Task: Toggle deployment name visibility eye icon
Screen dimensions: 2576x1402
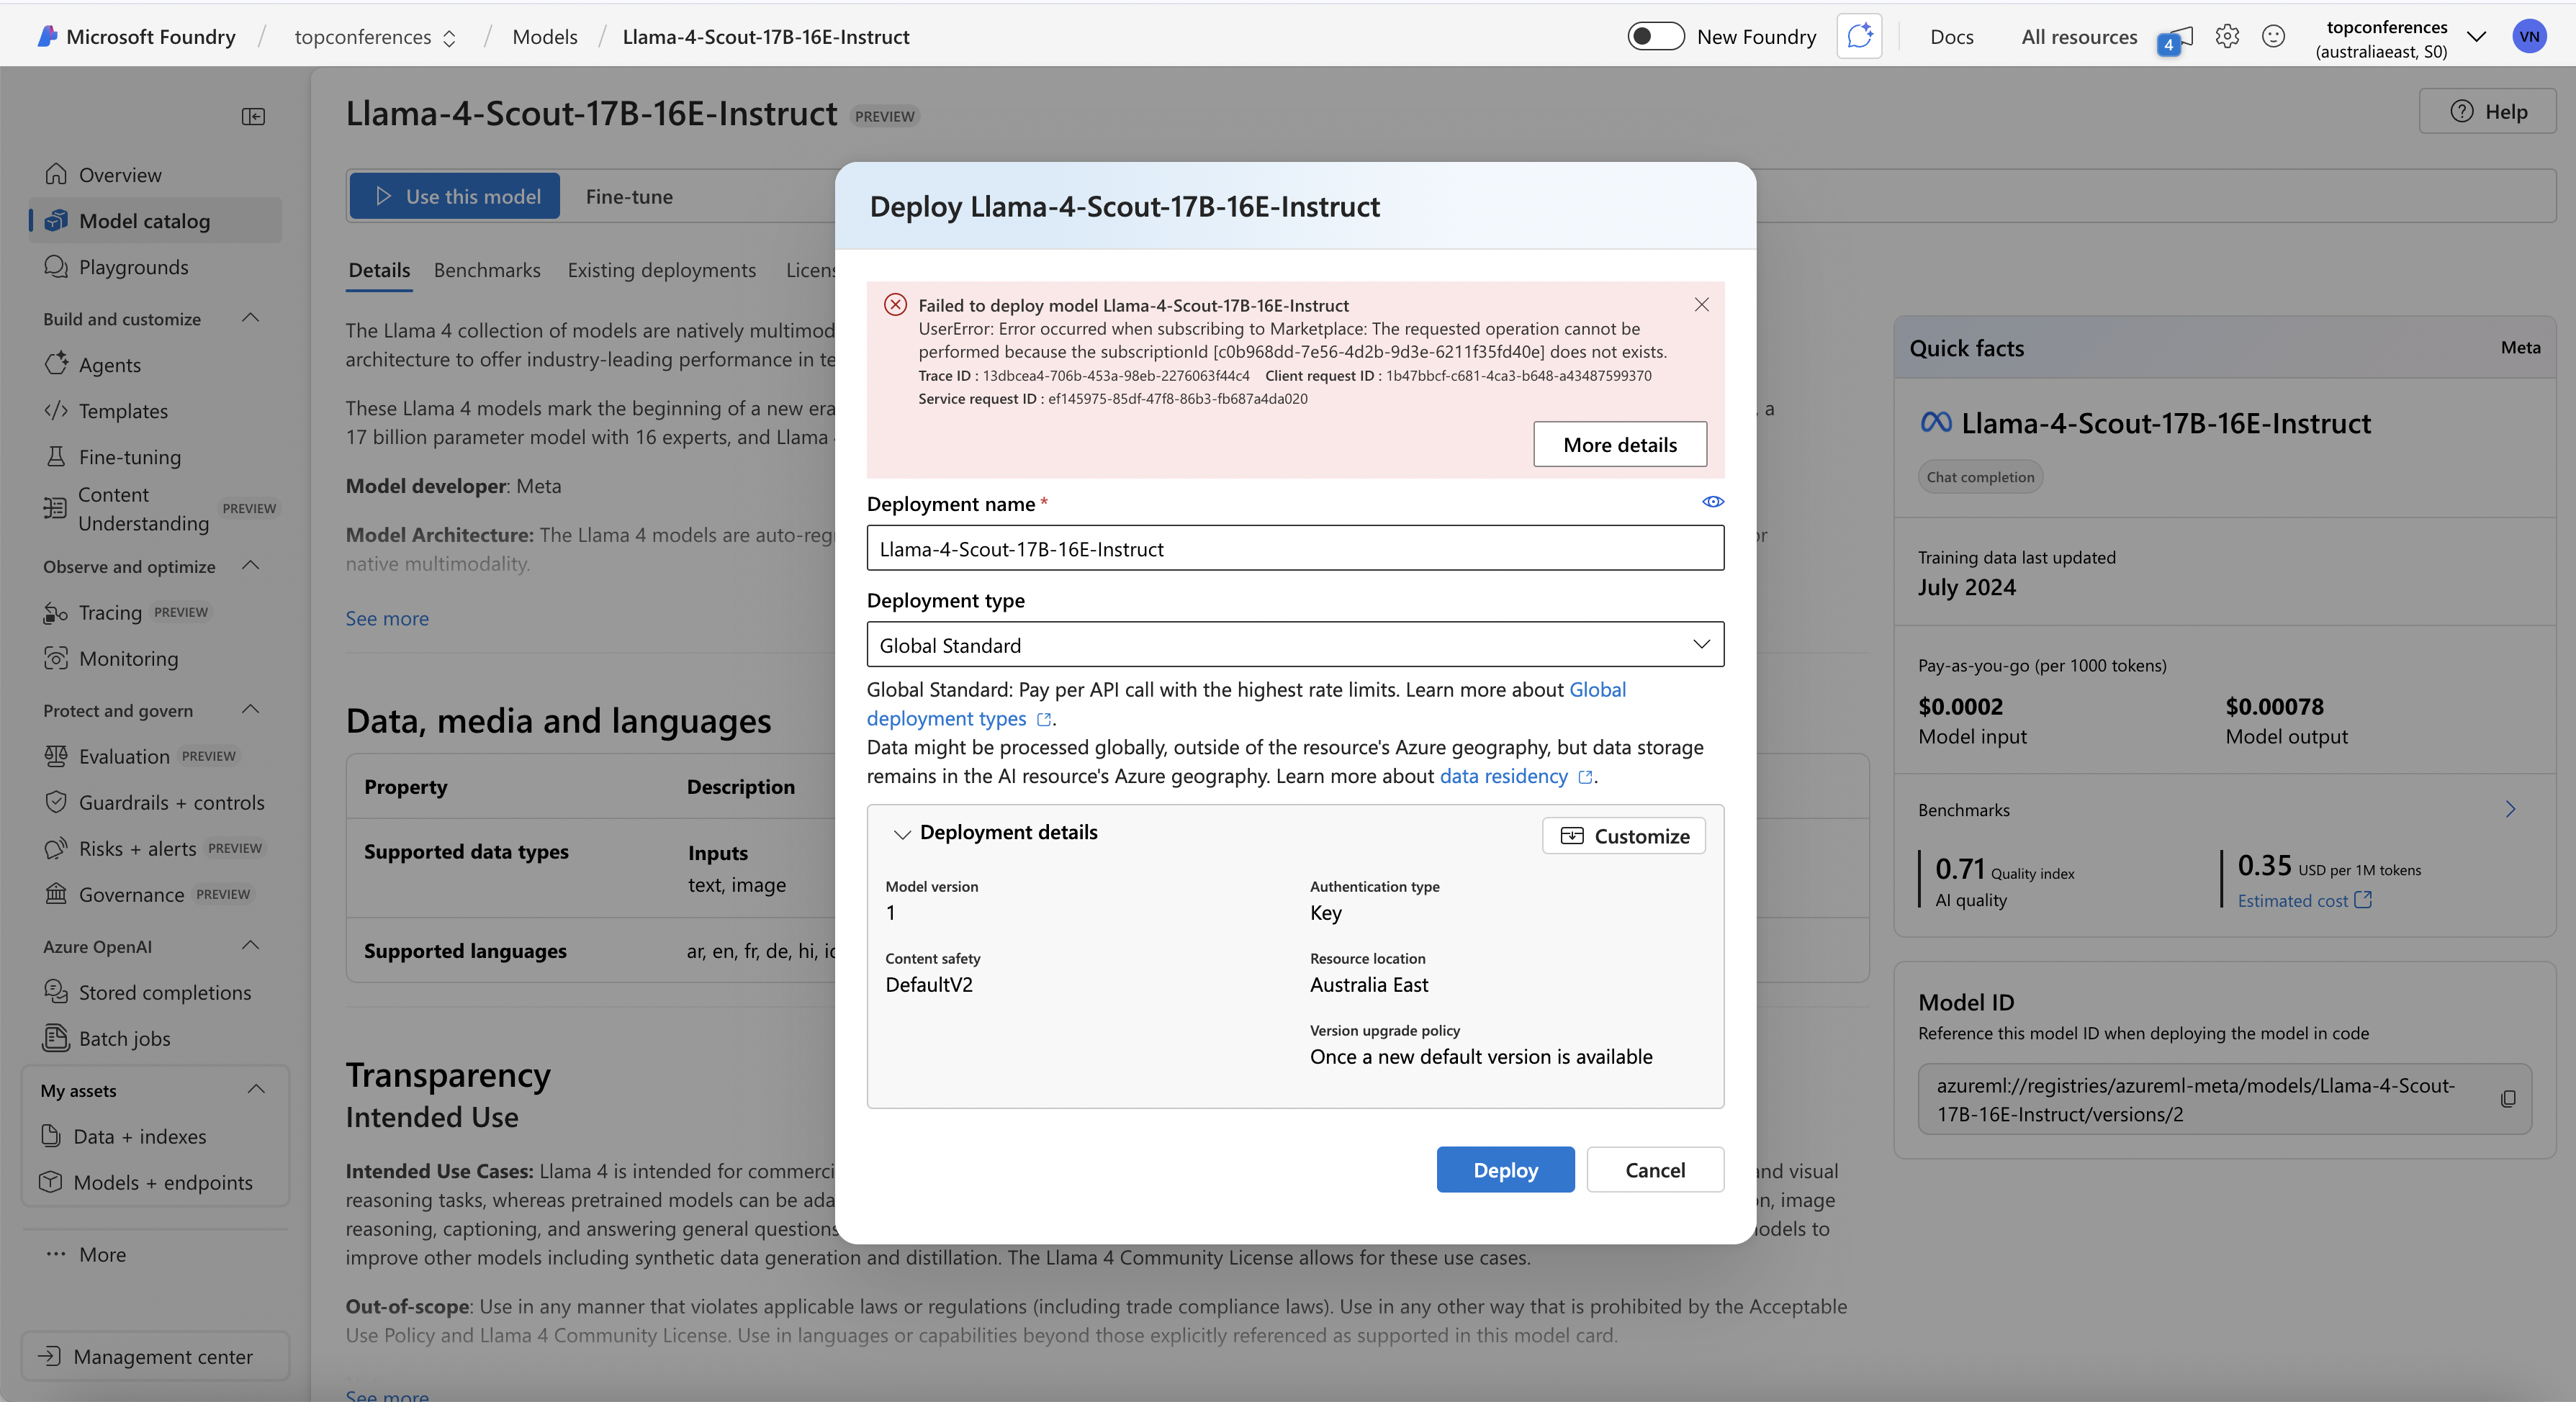Action: pos(1712,502)
